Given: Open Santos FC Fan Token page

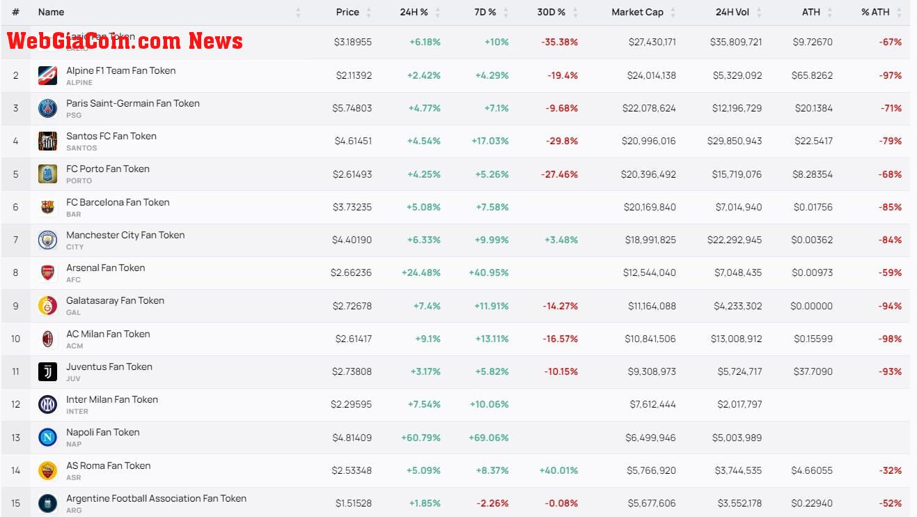Looking at the screenshot, I should pos(111,136).
